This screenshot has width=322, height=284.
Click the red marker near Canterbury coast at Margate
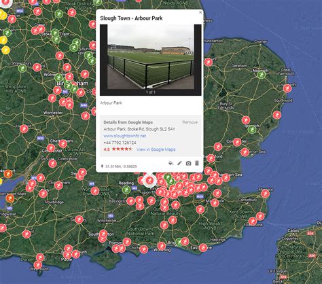[x=265, y=194]
